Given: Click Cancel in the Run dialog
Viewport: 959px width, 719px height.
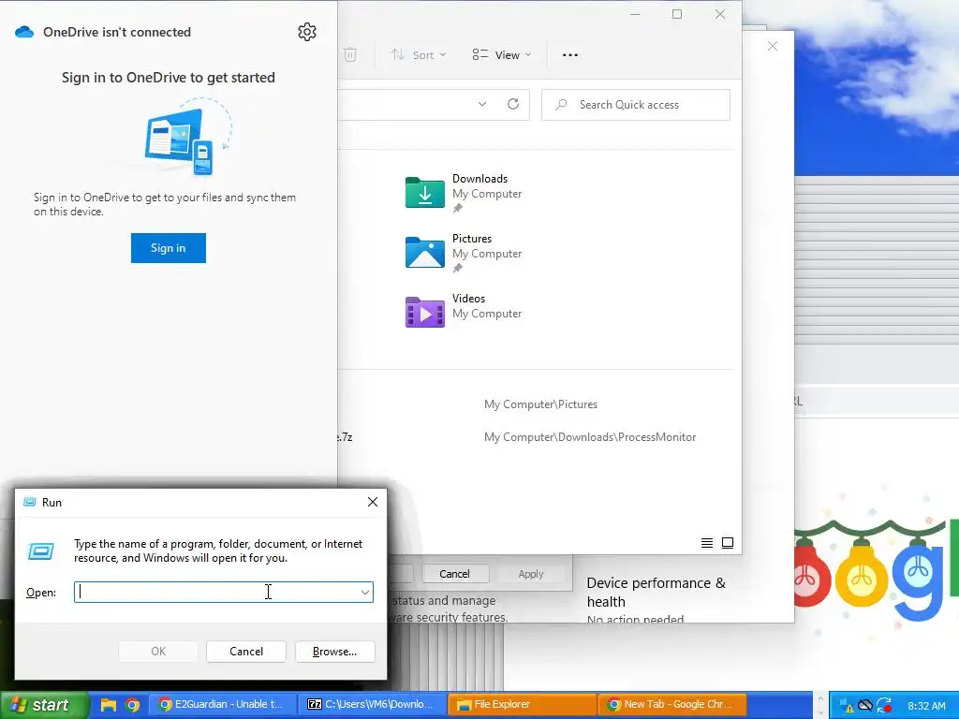Looking at the screenshot, I should click(x=246, y=652).
